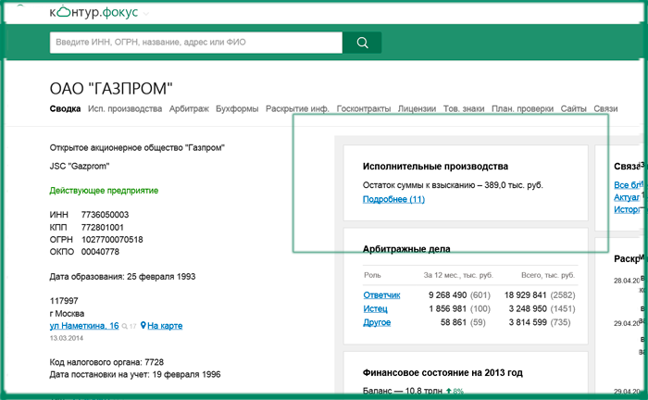The width and height of the screenshot is (648, 400).
Task: Click the Все link in the Связи panel
Action: pyautogui.click(x=628, y=184)
